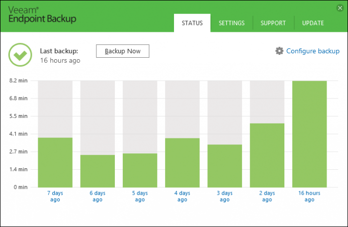Click the Veeam Endpoint Backup logo
This screenshot has height=227, width=348.
coord(42,14)
